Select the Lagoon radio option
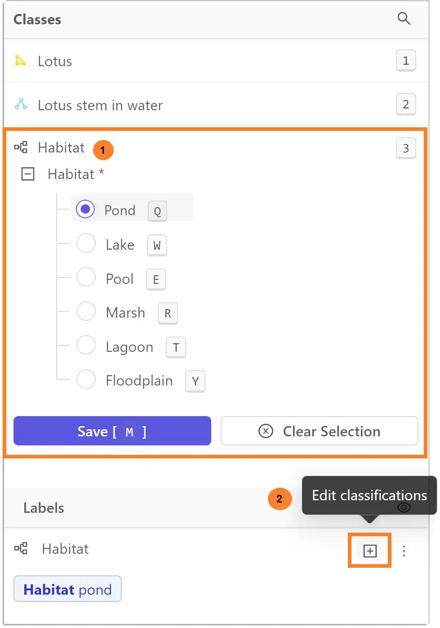Screen dimensions: 440x628 (x=86, y=345)
